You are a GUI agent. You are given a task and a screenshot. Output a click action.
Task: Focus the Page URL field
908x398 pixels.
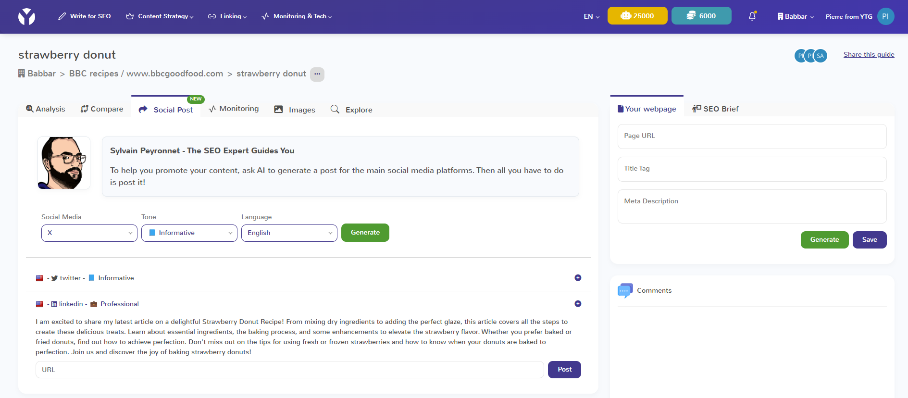coord(752,137)
